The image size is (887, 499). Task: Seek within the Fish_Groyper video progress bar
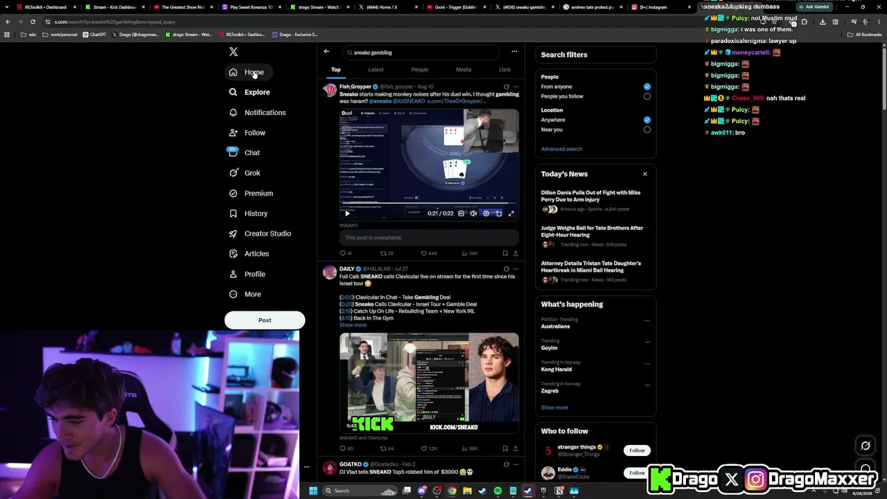click(x=429, y=204)
